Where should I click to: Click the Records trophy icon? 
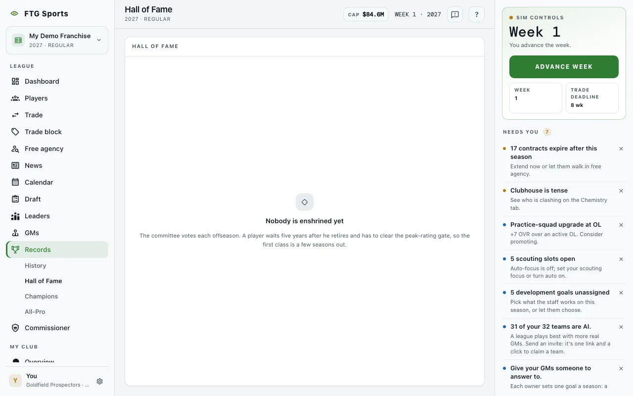(x=15, y=249)
